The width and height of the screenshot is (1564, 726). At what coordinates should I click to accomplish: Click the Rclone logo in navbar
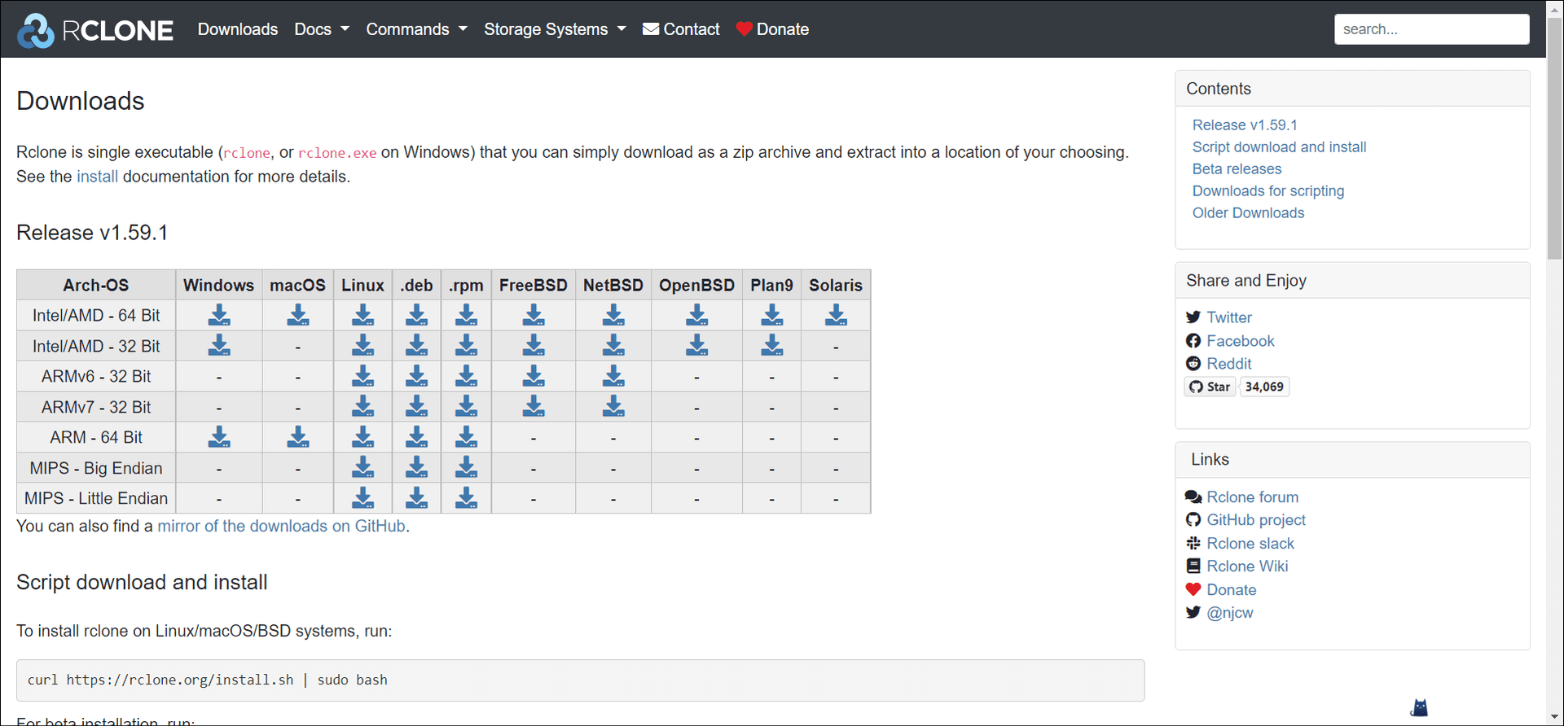tap(95, 30)
